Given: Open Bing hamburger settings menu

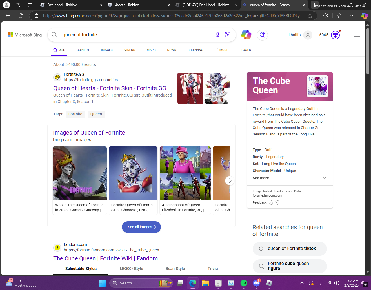Looking at the screenshot, I should coord(357,35).
